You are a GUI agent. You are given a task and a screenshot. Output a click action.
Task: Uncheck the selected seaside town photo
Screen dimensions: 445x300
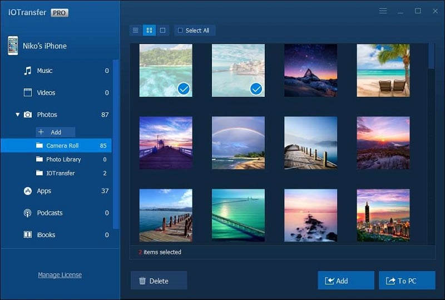[239, 70]
